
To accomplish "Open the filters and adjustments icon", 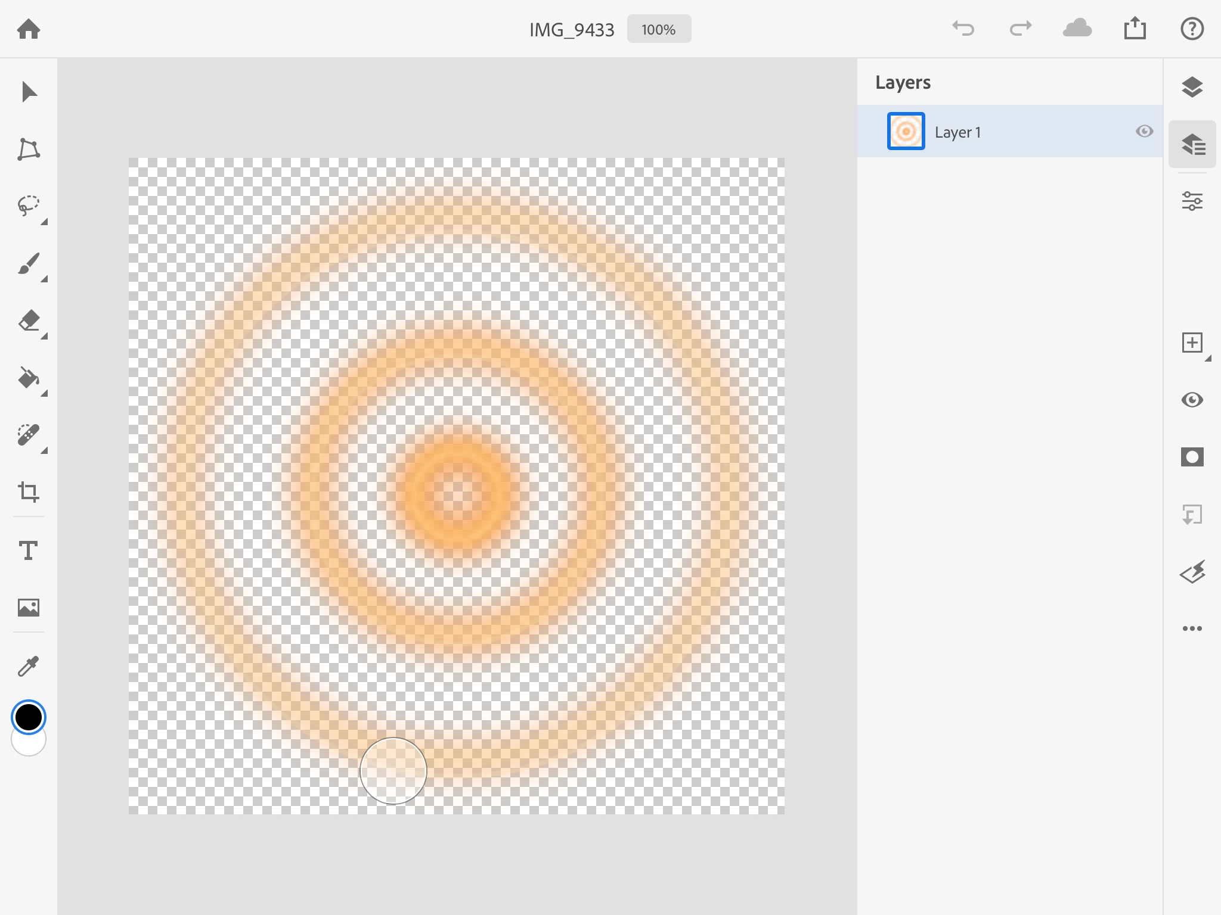I will pyautogui.click(x=1192, y=572).
